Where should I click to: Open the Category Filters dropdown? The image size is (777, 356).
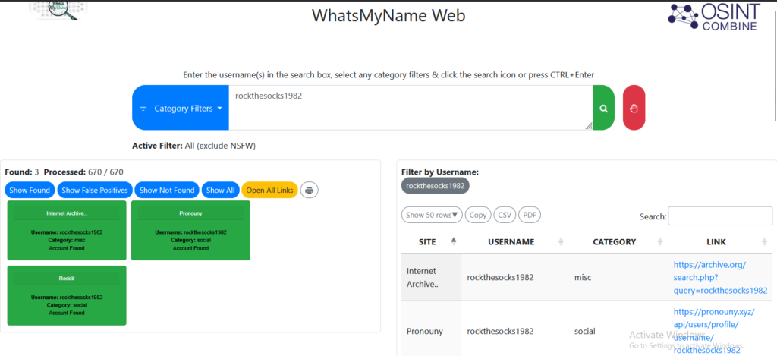[x=181, y=108]
